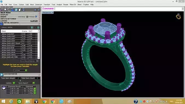Select the Yellow Gold:22KY row
185x104 pixels.
(x=19, y=45)
